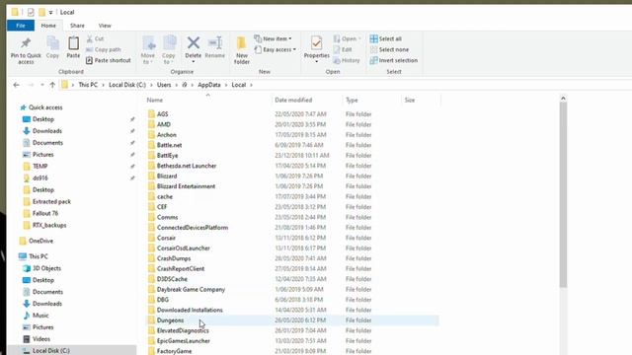632x355 pixels.
Task: Sort by Date modified column
Action: (293, 100)
